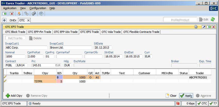The width and height of the screenshot is (219, 107).
Task: Open the Configuration menu
Action: coord(38,8)
